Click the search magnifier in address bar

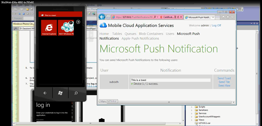(x=155, y=17)
